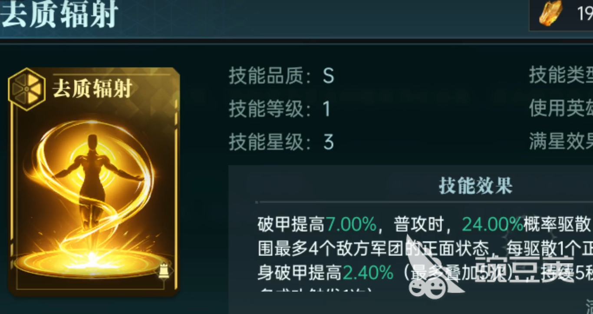Click the 去质辐射 label on the card
This screenshot has width=593, height=314.
(92, 89)
